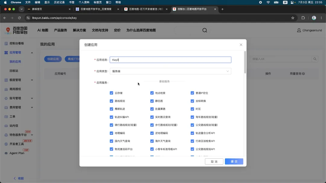Uncheck the 静态图 service
The height and width of the screenshot is (183, 326).
point(152,101)
